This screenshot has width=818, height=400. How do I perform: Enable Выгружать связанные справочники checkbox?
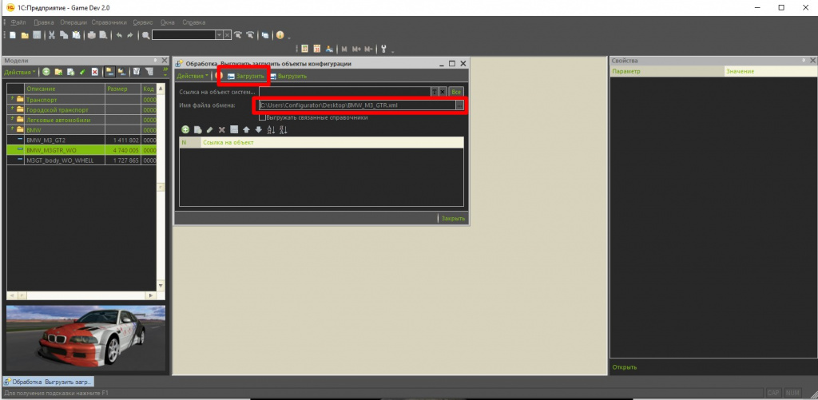[262, 117]
